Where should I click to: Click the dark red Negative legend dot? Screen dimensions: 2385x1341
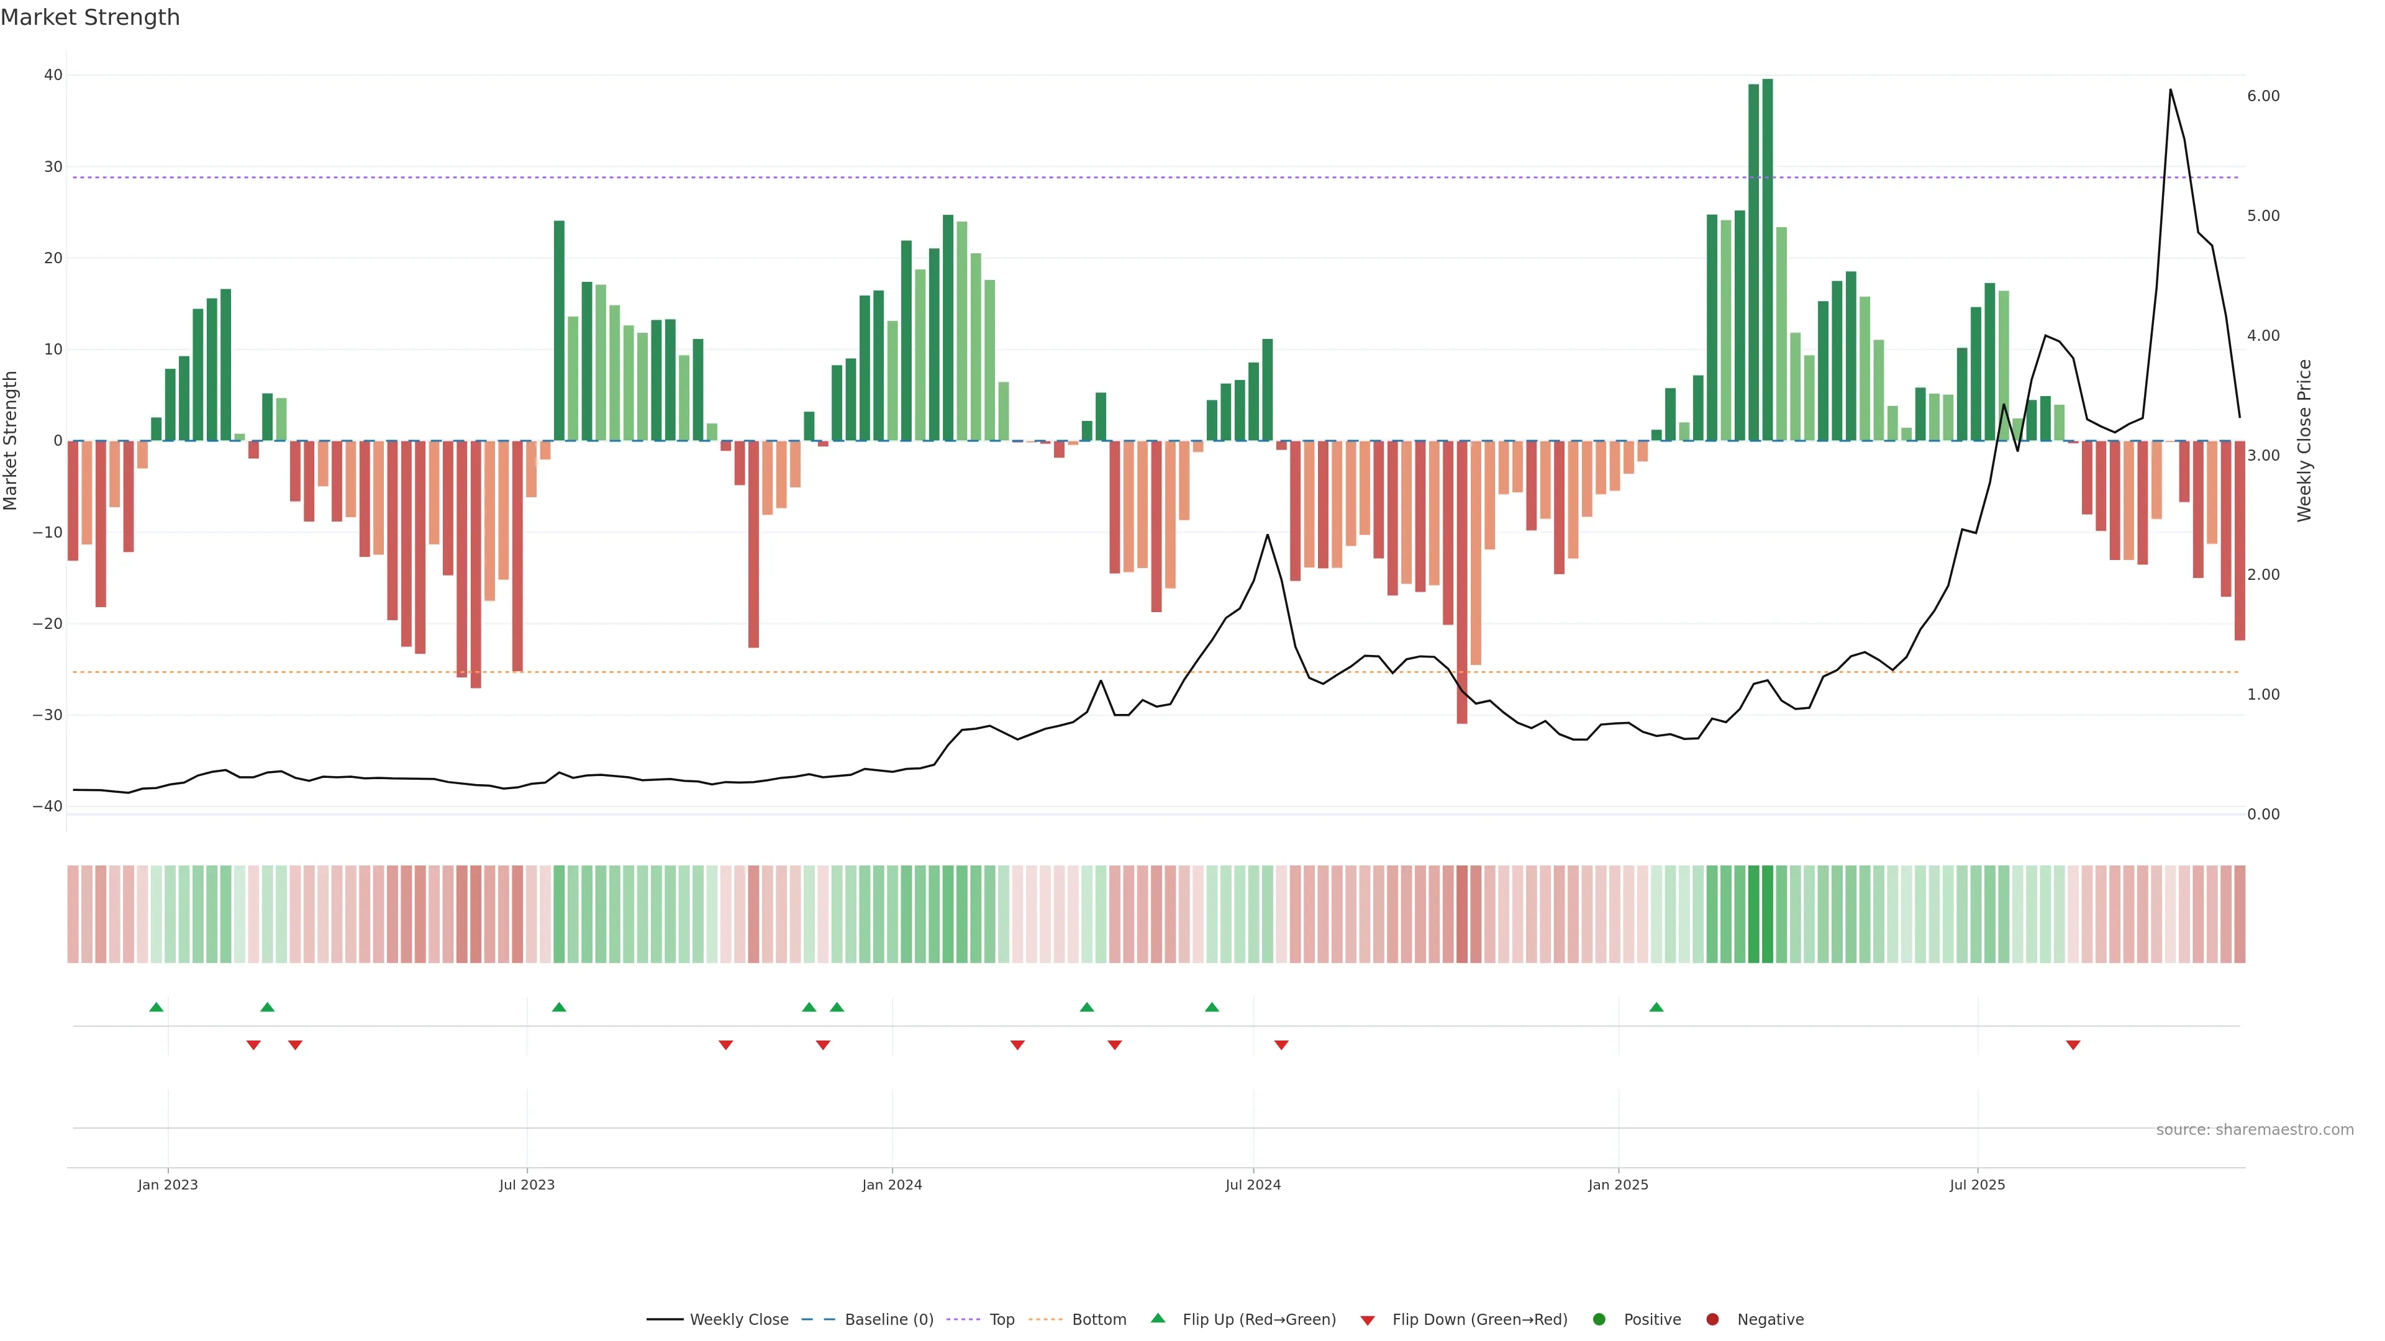(1712, 1320)
